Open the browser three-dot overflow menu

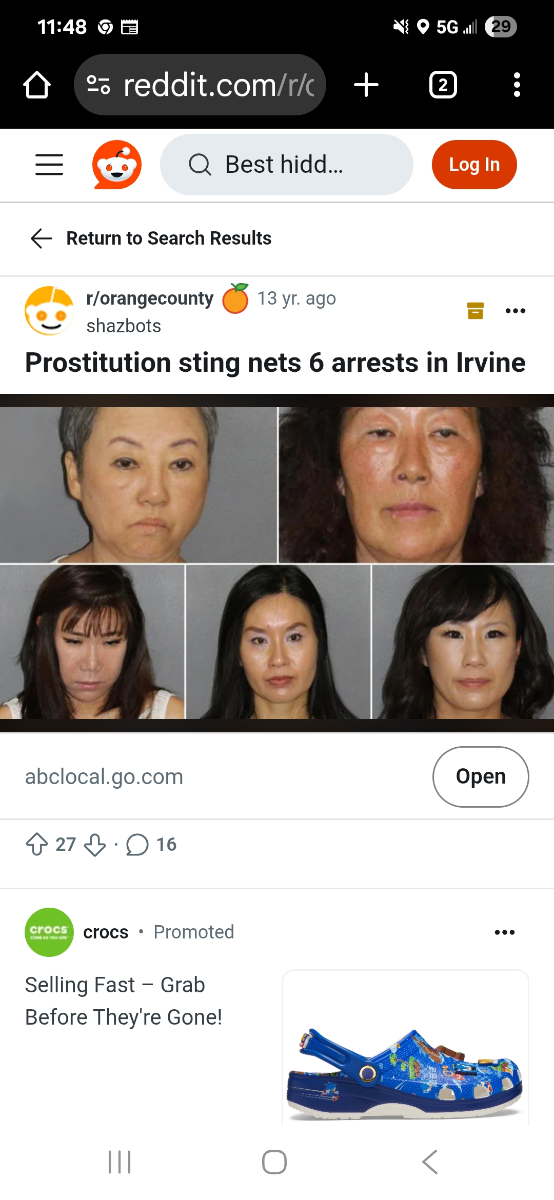[x=517, y=85]
